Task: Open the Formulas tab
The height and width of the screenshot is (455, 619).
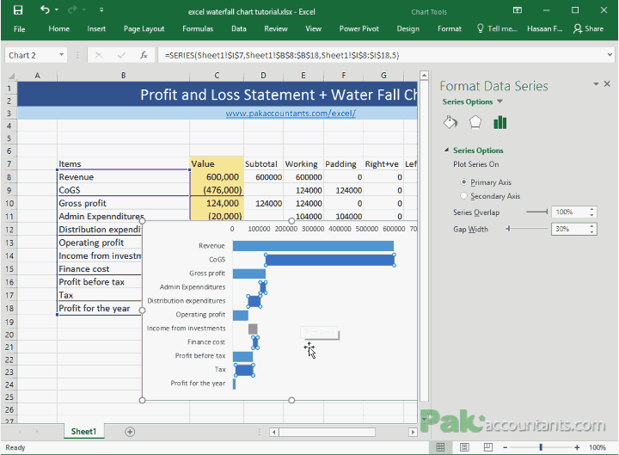Action: 198,29
